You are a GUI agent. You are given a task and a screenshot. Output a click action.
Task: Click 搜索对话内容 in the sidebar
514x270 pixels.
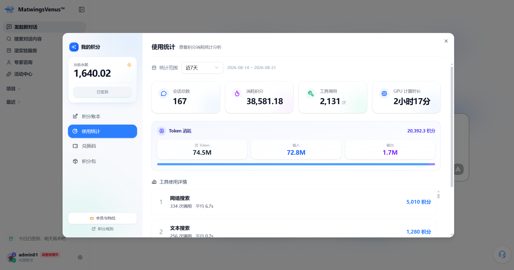click(45, 39)
